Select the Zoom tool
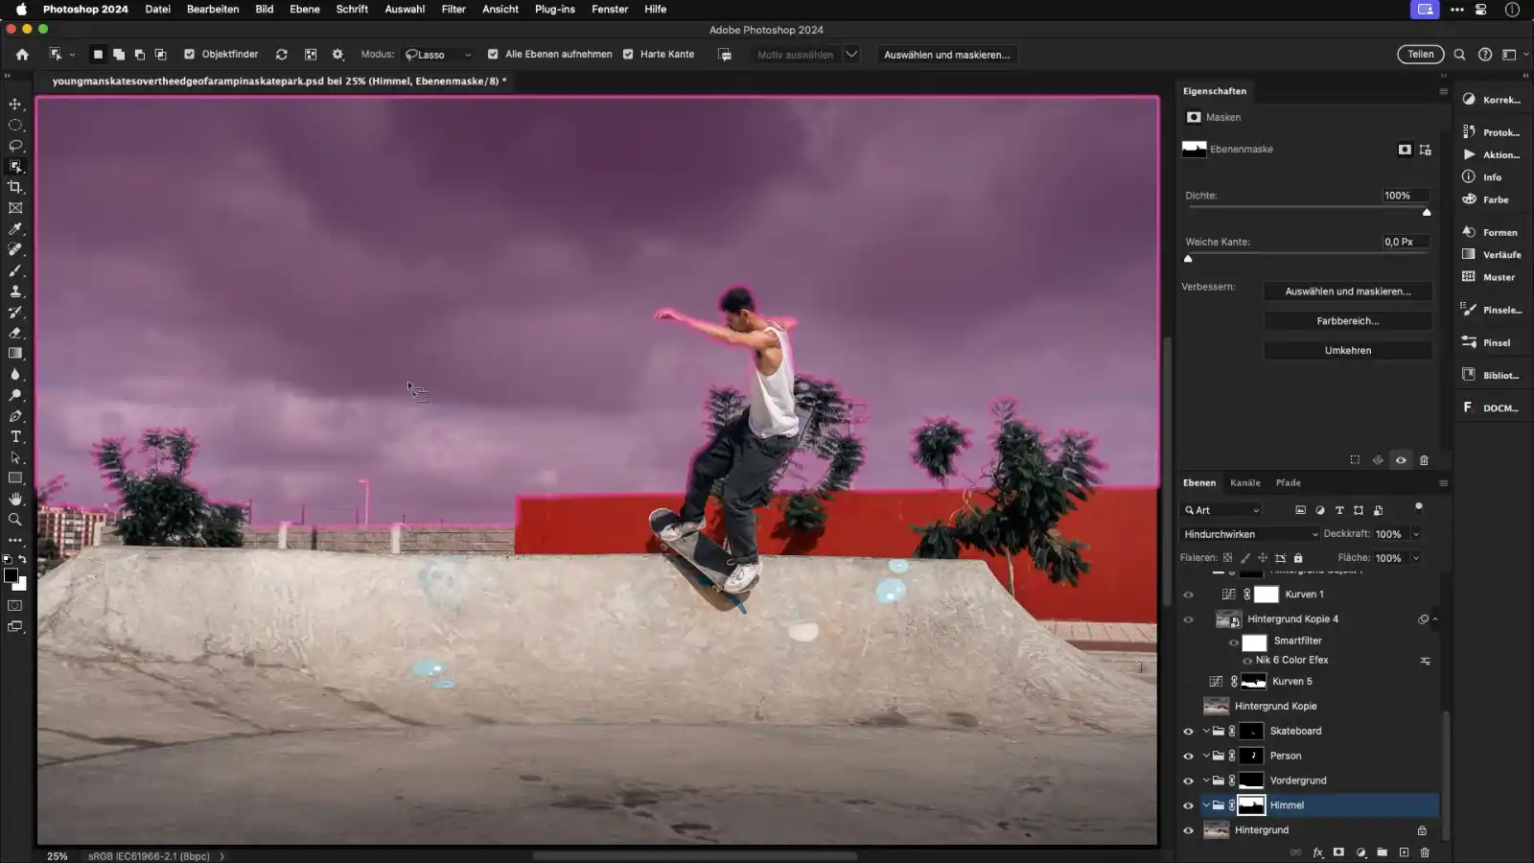1534x863 pixels. coord(15,520)
